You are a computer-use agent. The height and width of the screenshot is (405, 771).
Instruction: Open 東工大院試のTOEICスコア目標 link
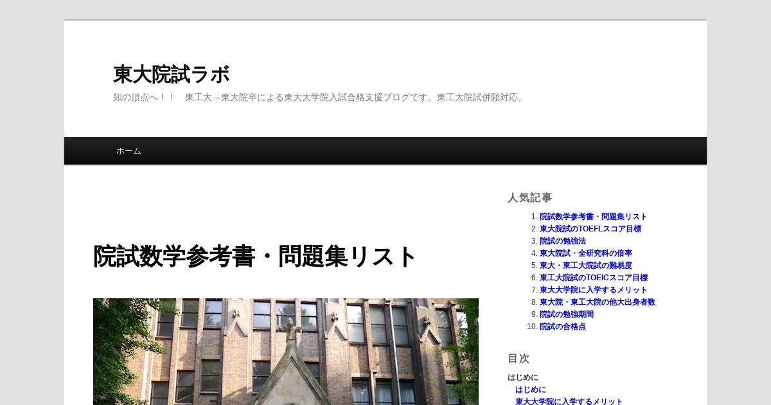click(594, 278)
